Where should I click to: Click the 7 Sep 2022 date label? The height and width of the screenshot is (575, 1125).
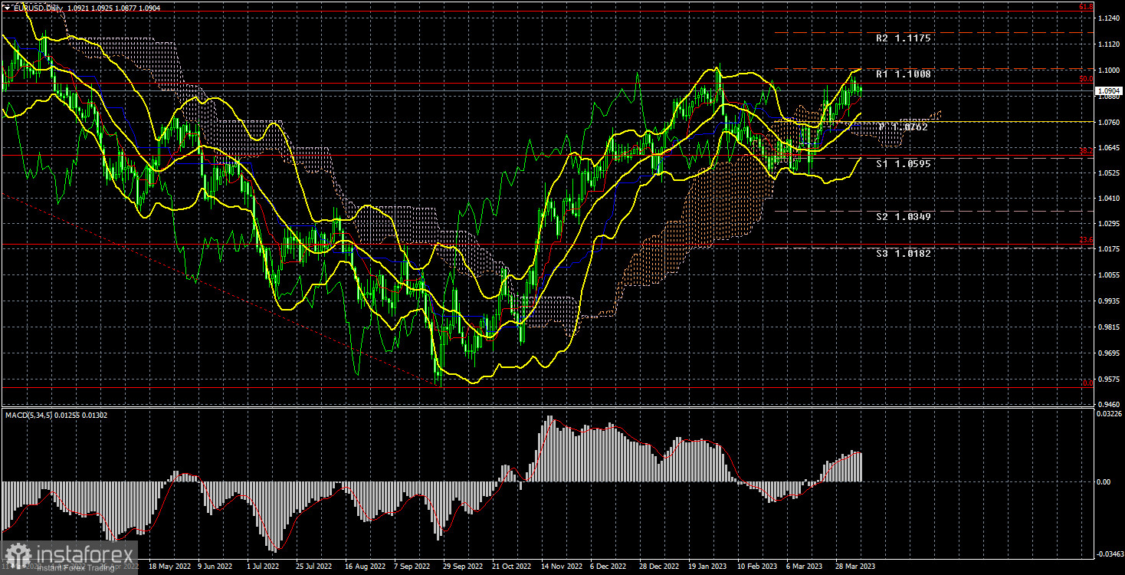(412, 567)
